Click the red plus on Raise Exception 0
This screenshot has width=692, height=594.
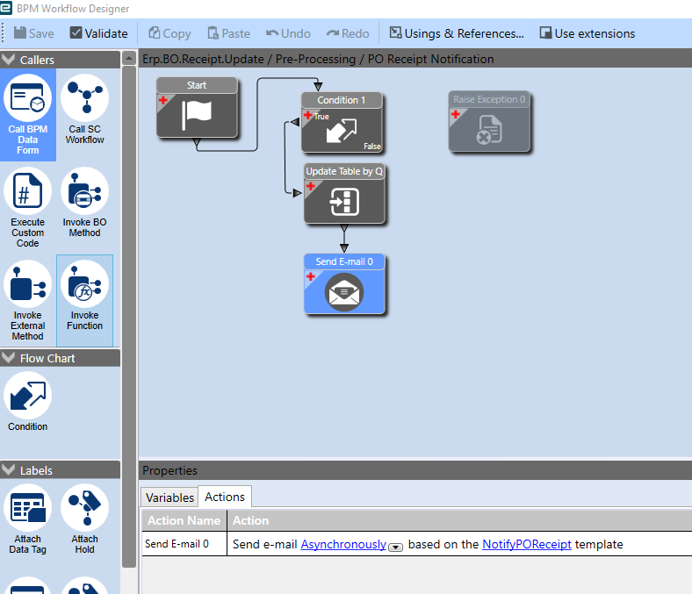pyautogui.click(x=456, y=114)
